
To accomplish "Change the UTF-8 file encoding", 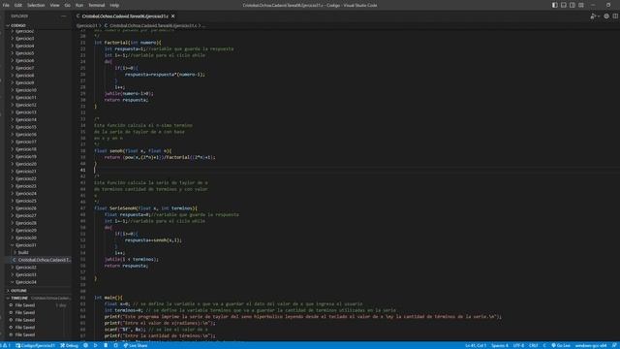I will (518, 345).
